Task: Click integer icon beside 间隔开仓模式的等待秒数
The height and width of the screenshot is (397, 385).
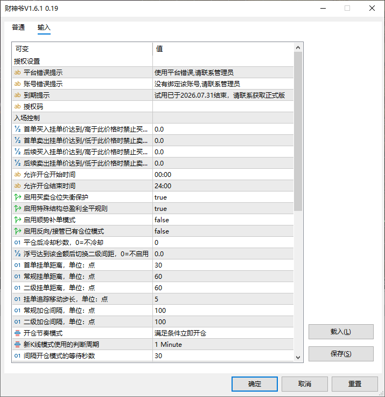Action: click(x=17, y=355)
